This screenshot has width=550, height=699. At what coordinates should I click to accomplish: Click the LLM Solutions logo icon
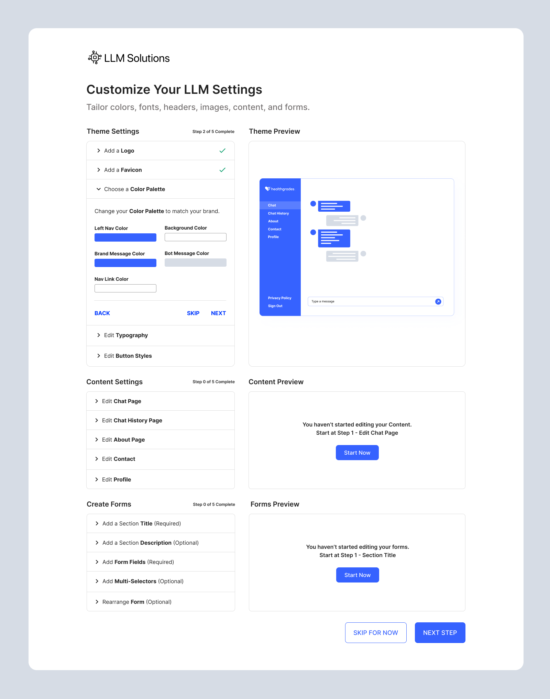coord(94,58)
